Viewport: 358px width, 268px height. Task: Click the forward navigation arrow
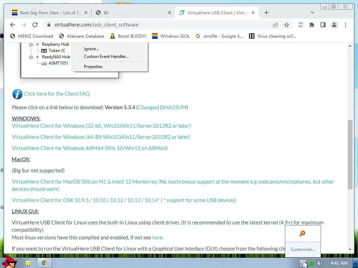click(24, 25)
